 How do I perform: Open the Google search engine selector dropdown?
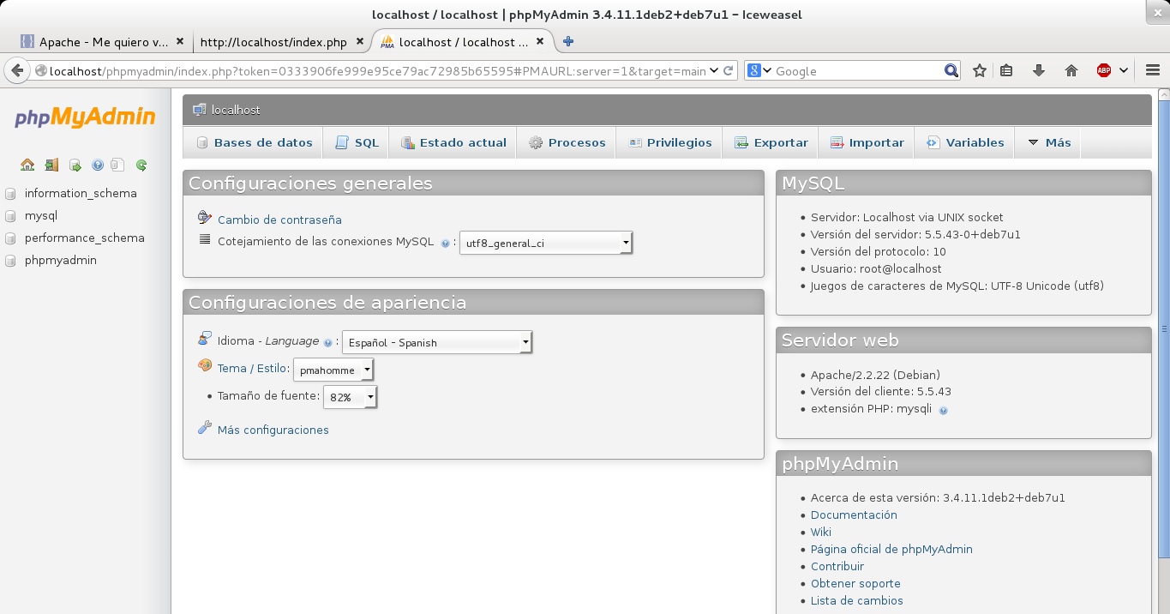pyautogui.click(x=759, y=71)
